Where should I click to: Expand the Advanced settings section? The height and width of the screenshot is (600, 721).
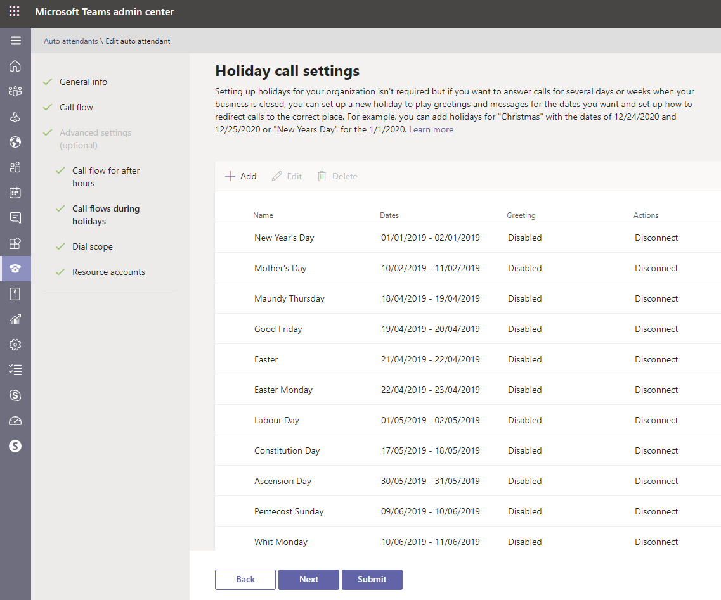click(95, 138)
